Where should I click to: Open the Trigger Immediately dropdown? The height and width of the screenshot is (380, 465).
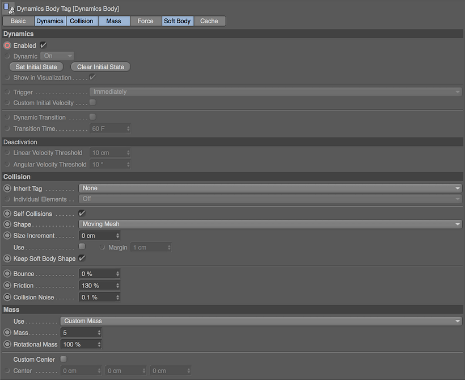(x=276, y=92)
